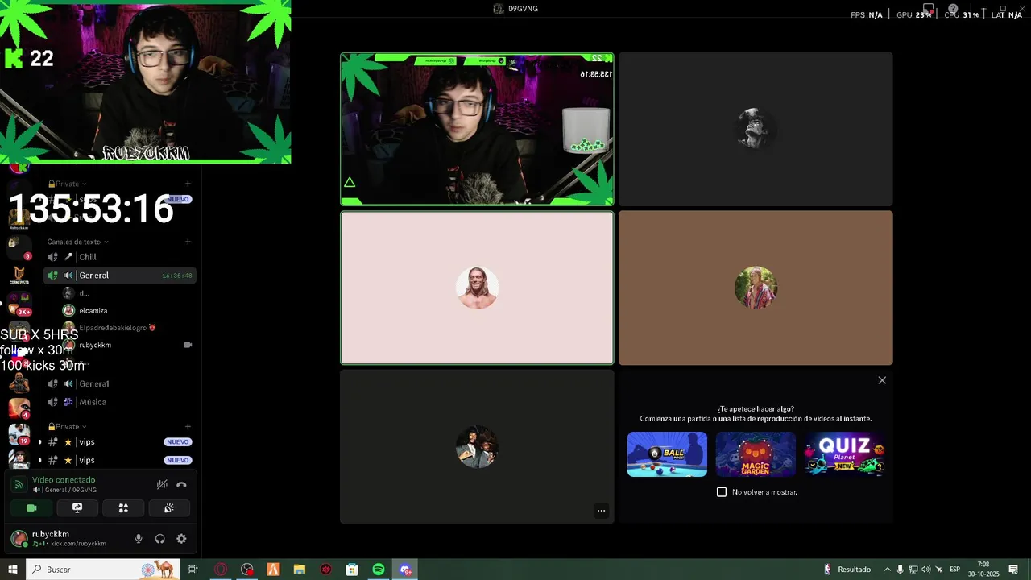
Task: Add channel to upper Private category
Action: pos(188,184)
